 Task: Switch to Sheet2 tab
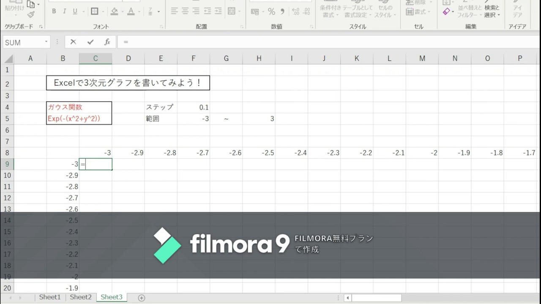pos(80,297)
